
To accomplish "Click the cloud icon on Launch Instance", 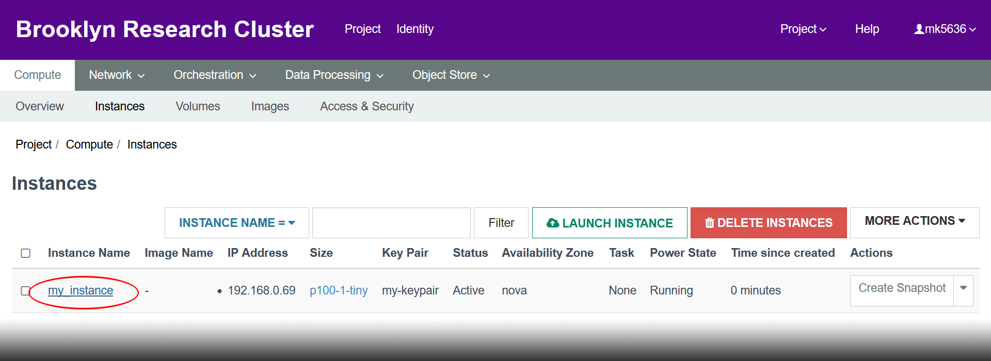I will pos(553,223).
